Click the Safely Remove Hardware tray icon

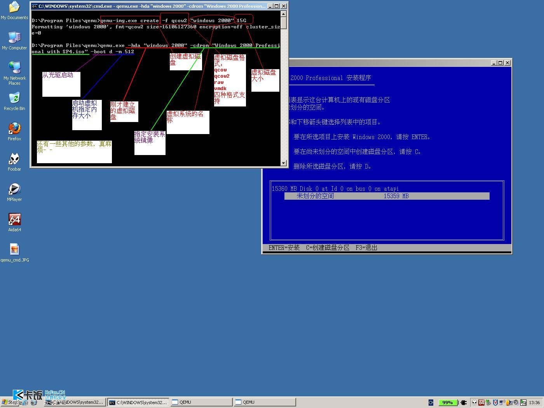488,403
